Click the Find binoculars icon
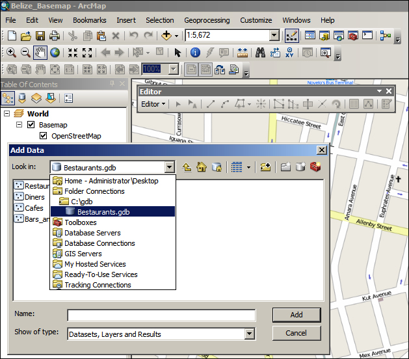Image resolution: width=409 pixels, height=359 pixels. click(x=260, y=53)
